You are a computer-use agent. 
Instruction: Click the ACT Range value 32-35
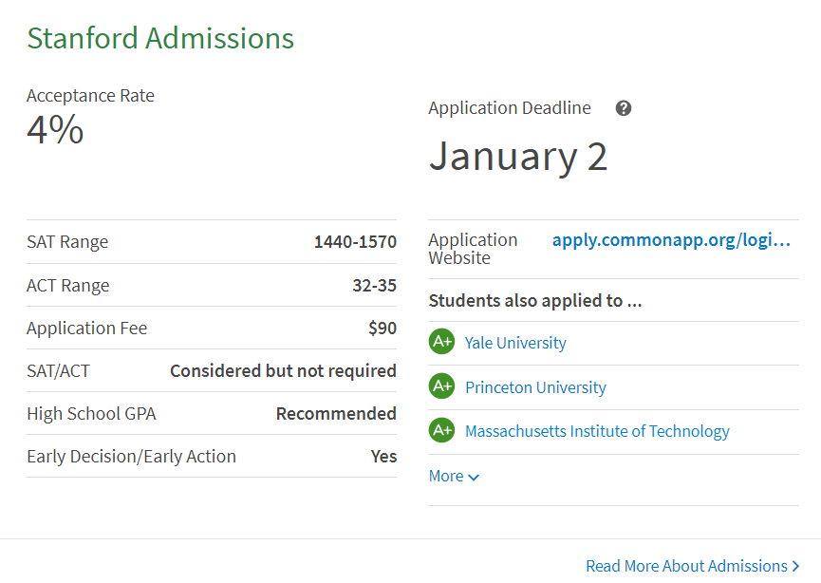click(374, 286)
